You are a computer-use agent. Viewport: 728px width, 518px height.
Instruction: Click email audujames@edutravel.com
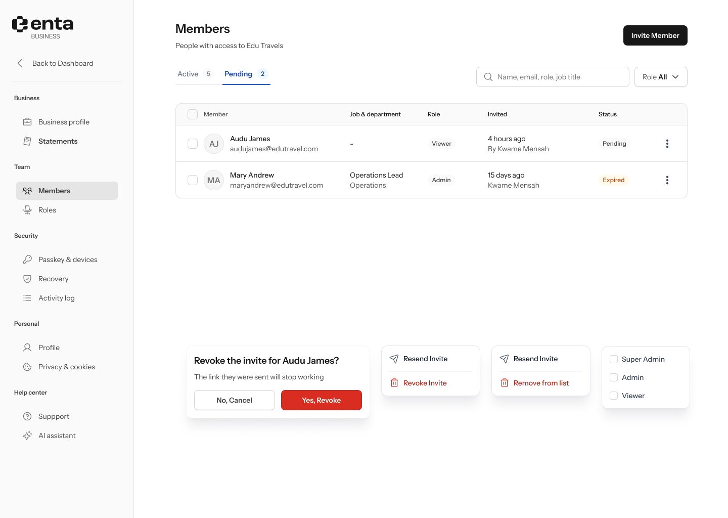click(x=274, y=149)
